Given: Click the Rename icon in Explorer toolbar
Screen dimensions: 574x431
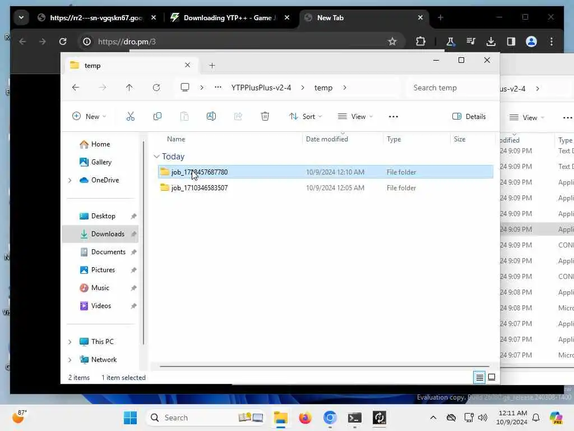Looking at the screenshot, I should pyautogui.click(x=211, y=117).
